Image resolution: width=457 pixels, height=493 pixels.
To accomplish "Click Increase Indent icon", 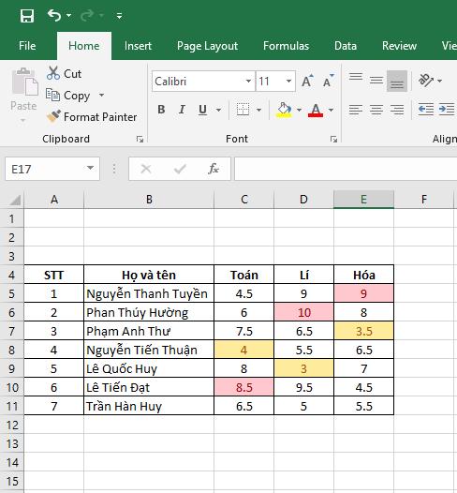I will point(447,109).
